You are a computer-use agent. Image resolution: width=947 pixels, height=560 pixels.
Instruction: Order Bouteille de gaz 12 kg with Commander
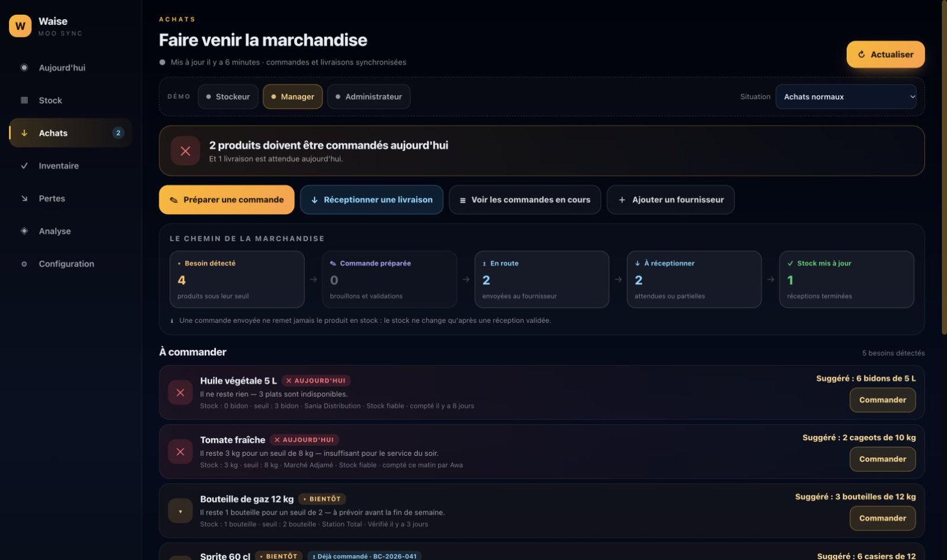click(882, 518)
